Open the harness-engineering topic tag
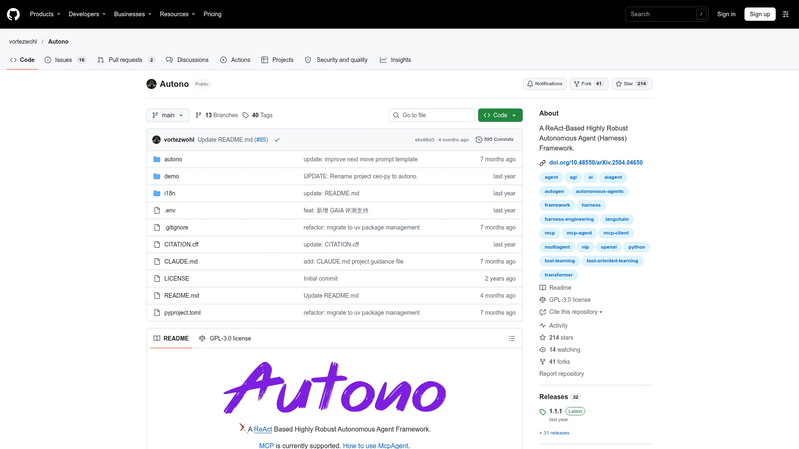This screenshot has width=799, height=449. (569, 219)
